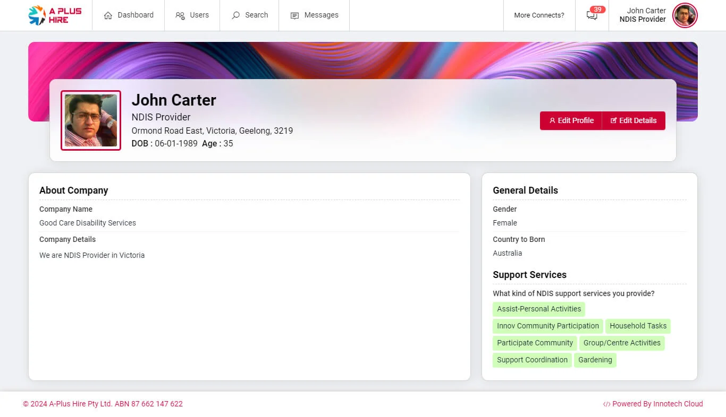Click the Powered By code icon
This screenshot has width=726, height=417.
pos(606,404)
